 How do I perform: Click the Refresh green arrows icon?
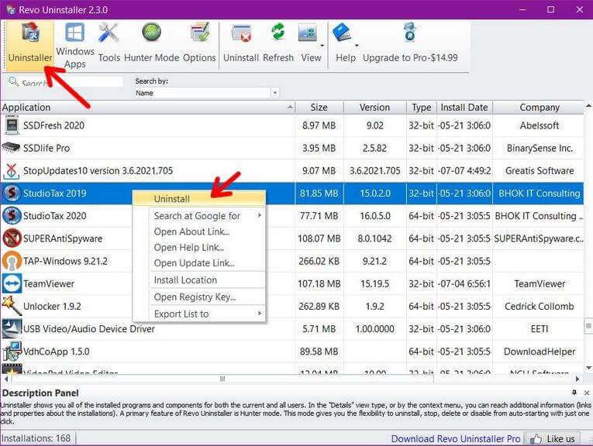coord(278,33)
